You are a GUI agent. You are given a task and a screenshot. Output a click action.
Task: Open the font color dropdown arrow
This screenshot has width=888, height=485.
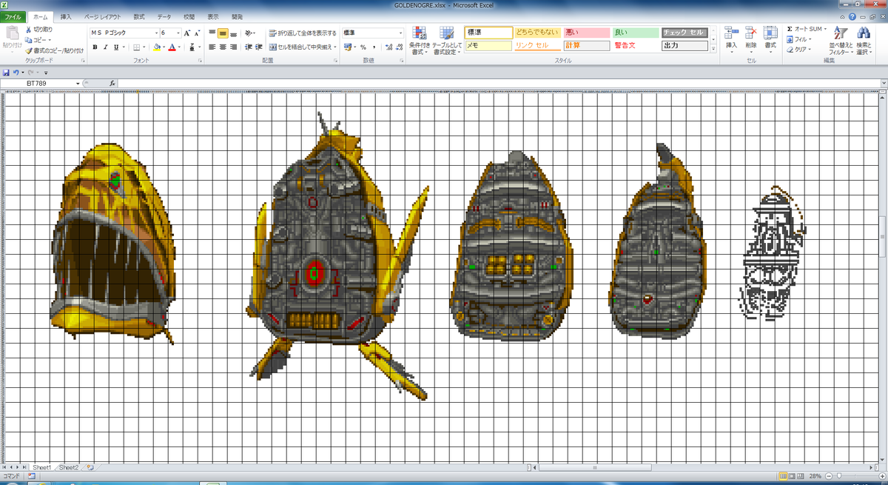click(179, 47)
